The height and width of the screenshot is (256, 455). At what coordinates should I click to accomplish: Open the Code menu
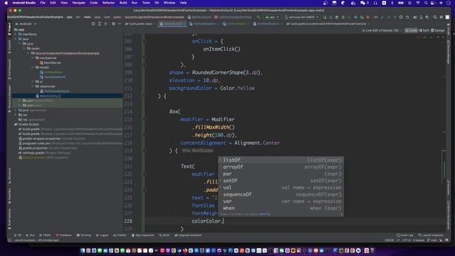94,3
